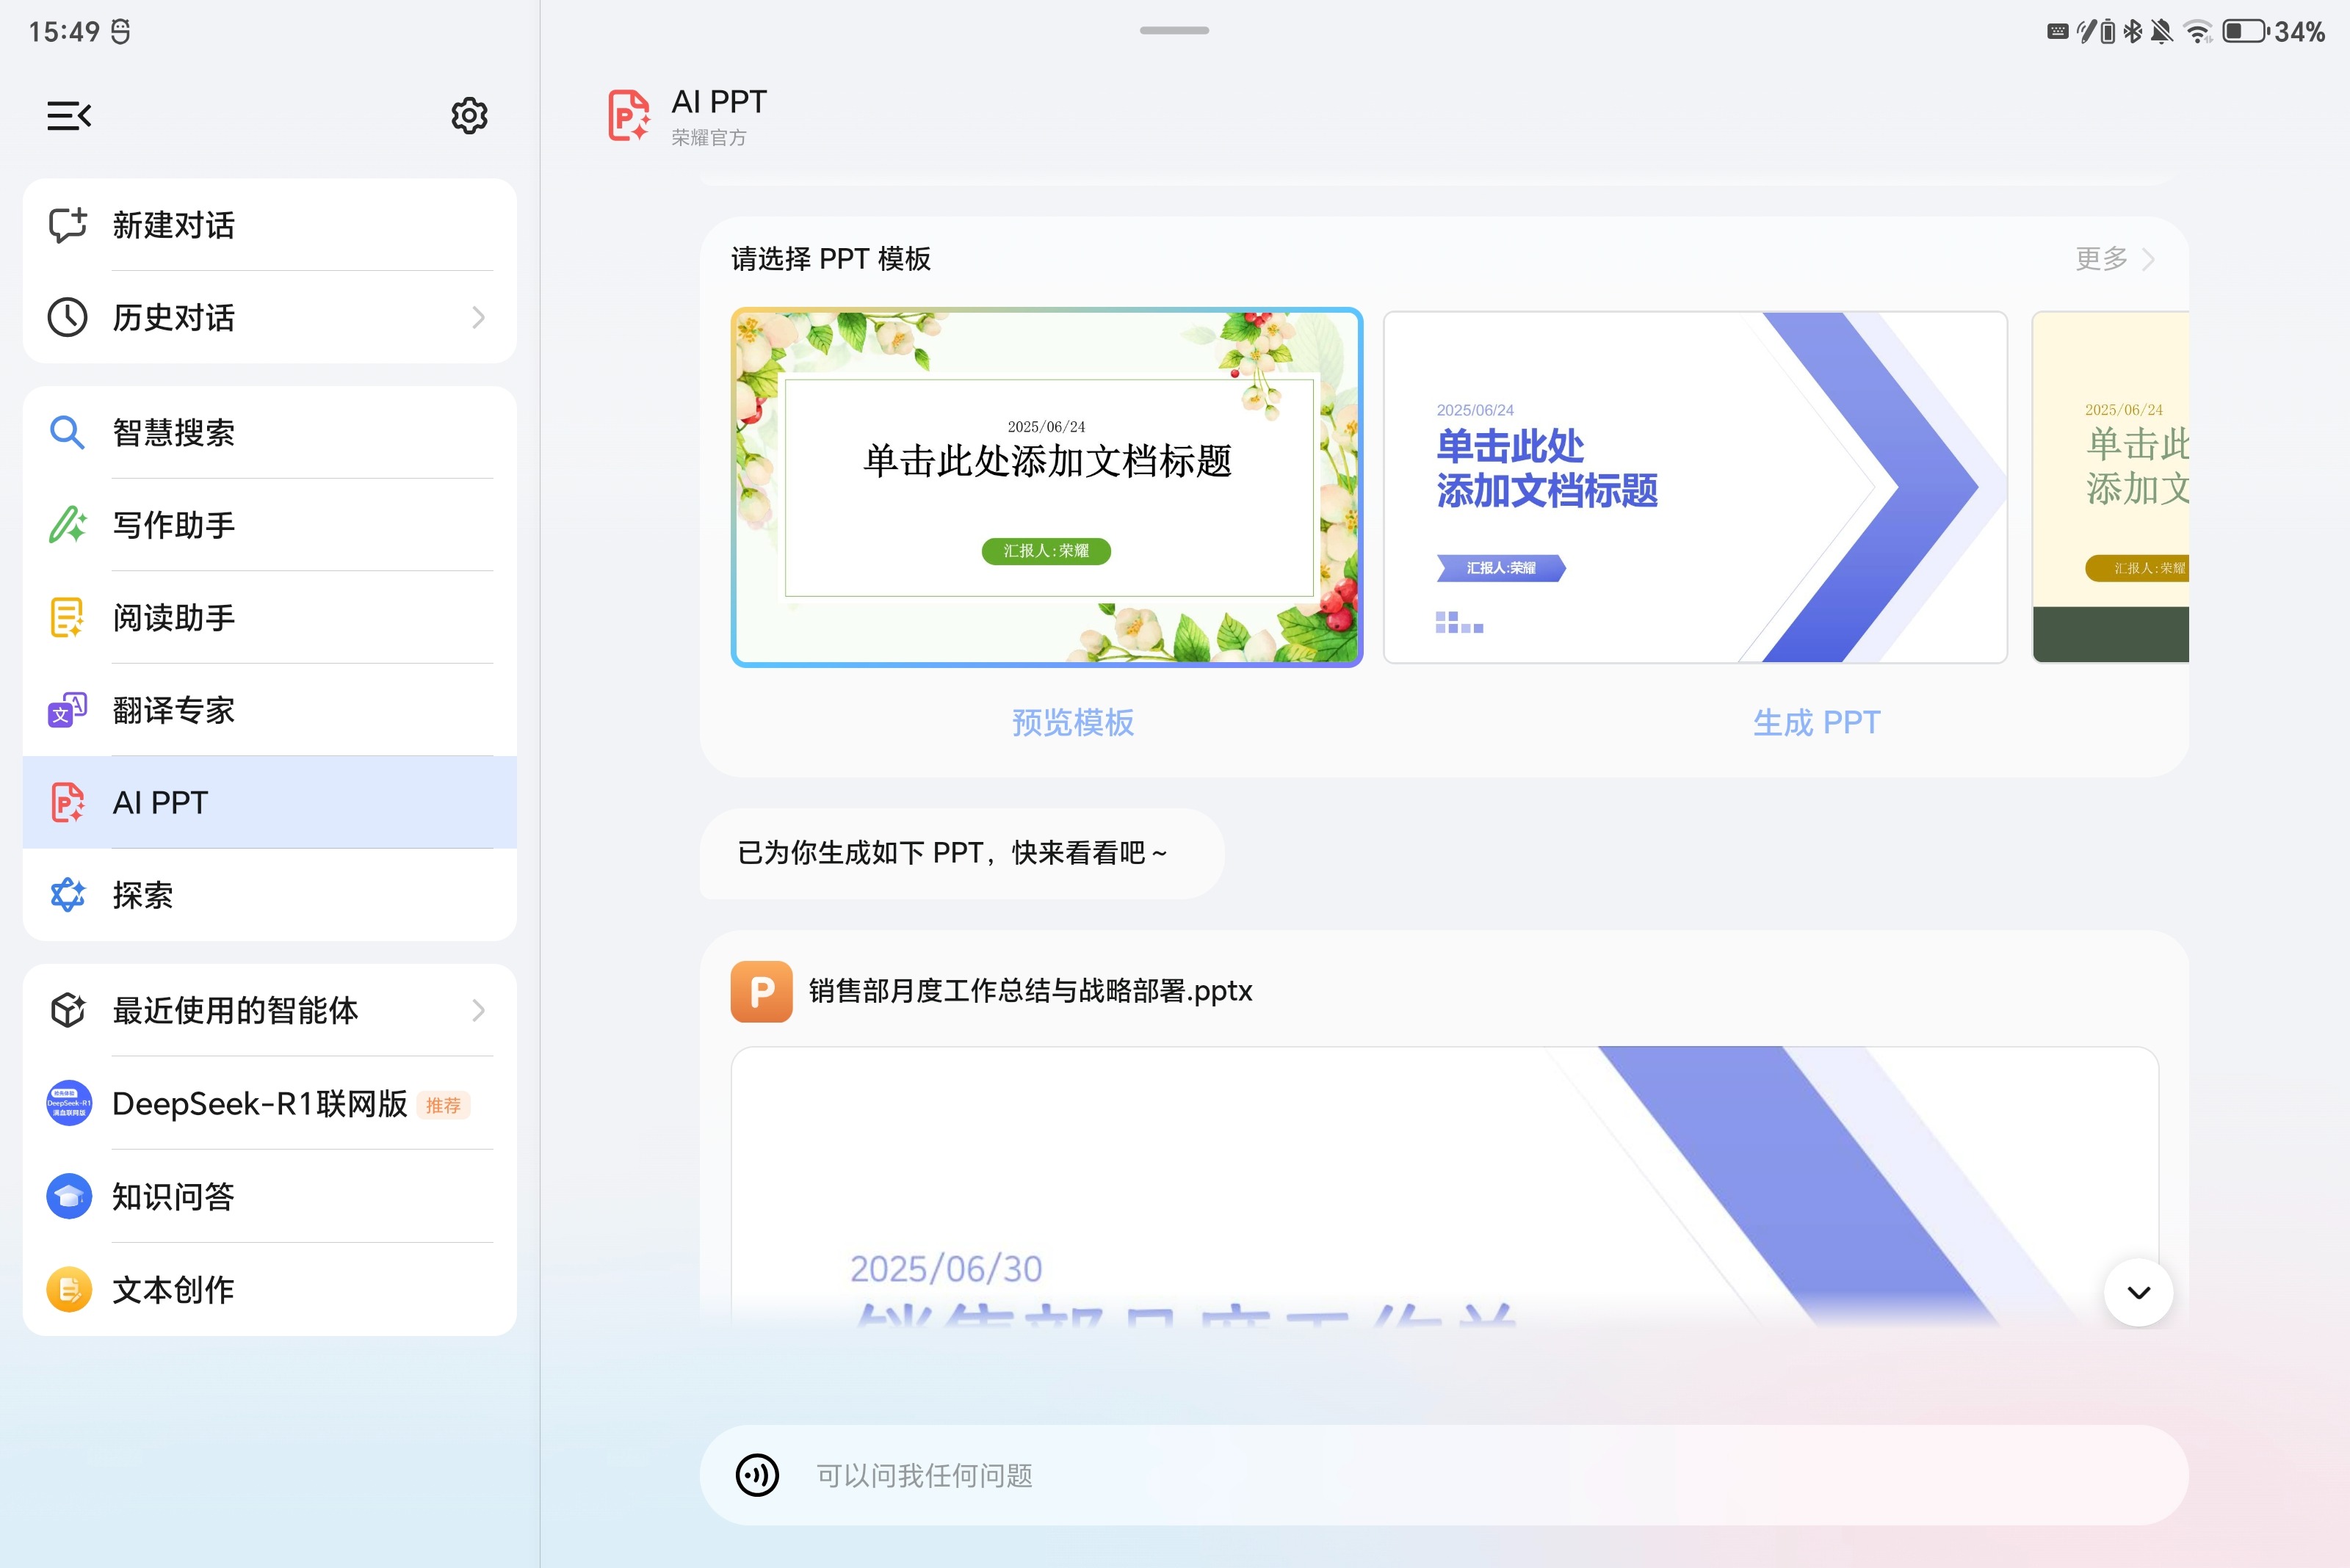Screen dimensions: 2350x1568
Task: Open the text creation agent
Action: pyautogui.click(x=172, y=1289)
